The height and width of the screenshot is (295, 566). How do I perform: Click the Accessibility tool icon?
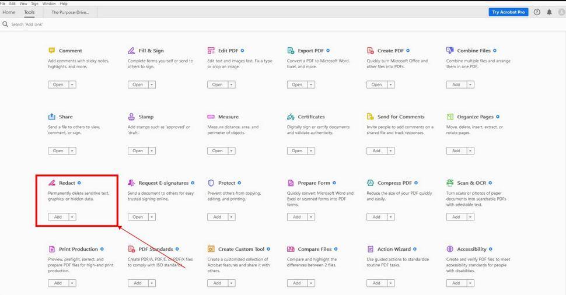(x=450, y=249)
